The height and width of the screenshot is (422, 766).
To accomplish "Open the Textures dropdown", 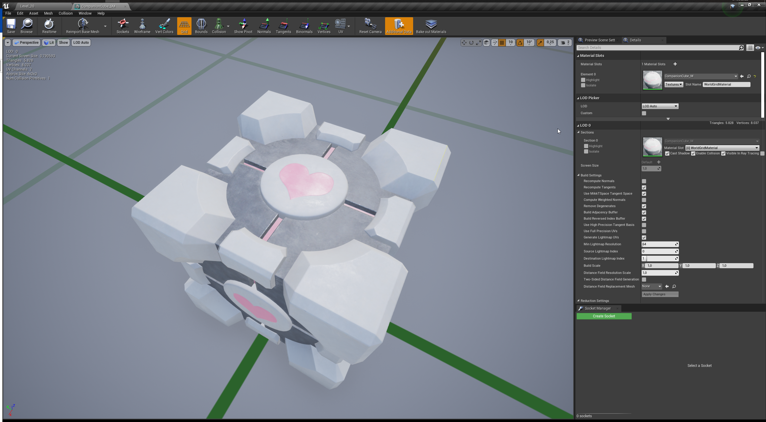I will click(x=674, y=84).
